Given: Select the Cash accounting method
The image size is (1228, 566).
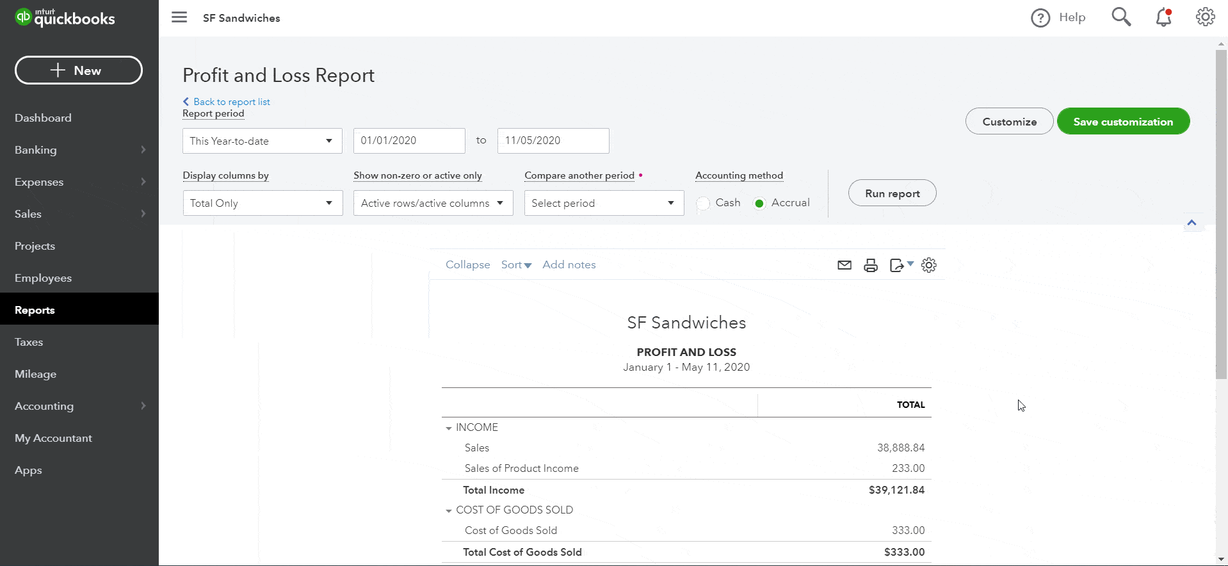Looking at the screenshot, I should pos(703,204).
